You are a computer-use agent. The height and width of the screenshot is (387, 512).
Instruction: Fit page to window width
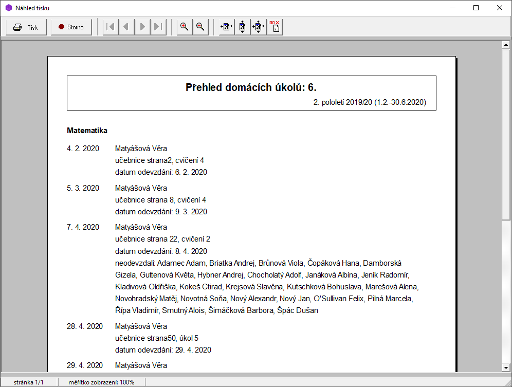point(227,27)
